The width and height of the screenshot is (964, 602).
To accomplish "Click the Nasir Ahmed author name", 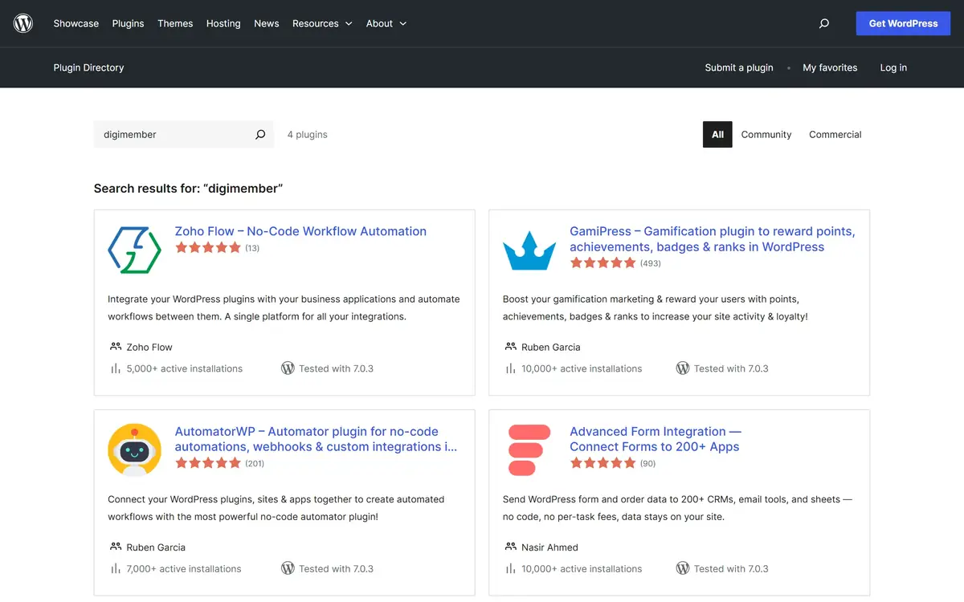I will [550, 547].
